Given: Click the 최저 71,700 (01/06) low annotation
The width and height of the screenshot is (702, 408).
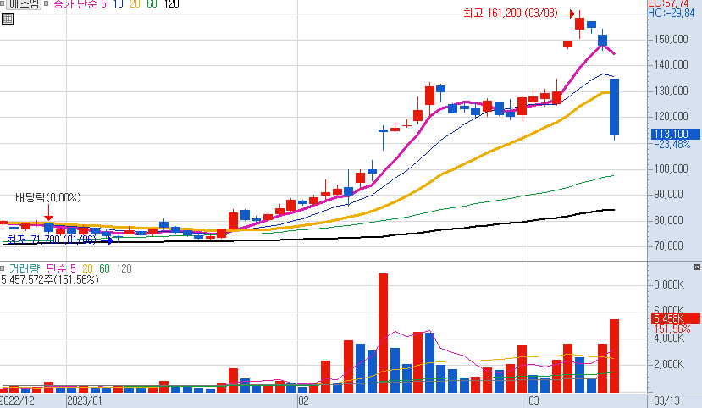Looking at the screenshot, I should (52, 240).
